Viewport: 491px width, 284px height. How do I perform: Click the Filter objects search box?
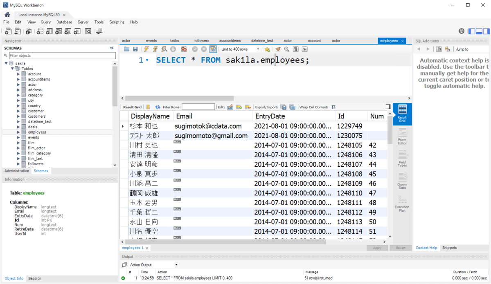62,56
